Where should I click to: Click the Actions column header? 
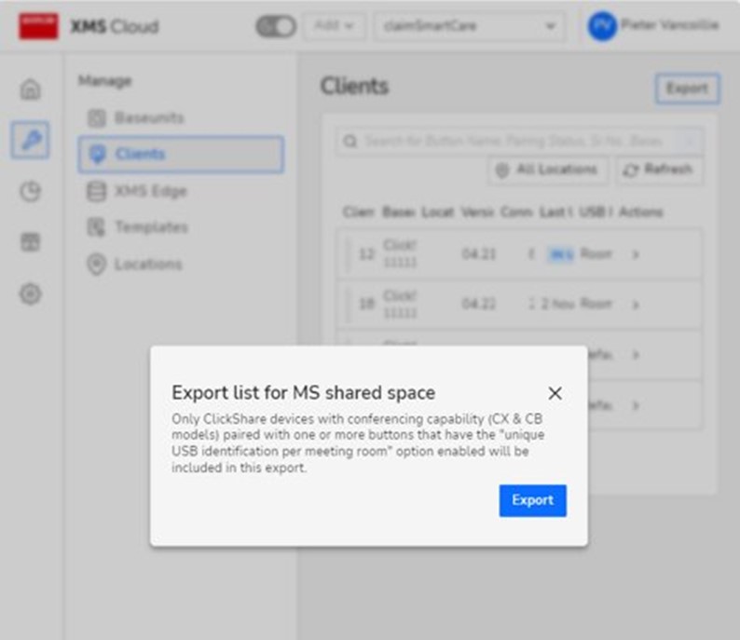(x=640, y=212)
